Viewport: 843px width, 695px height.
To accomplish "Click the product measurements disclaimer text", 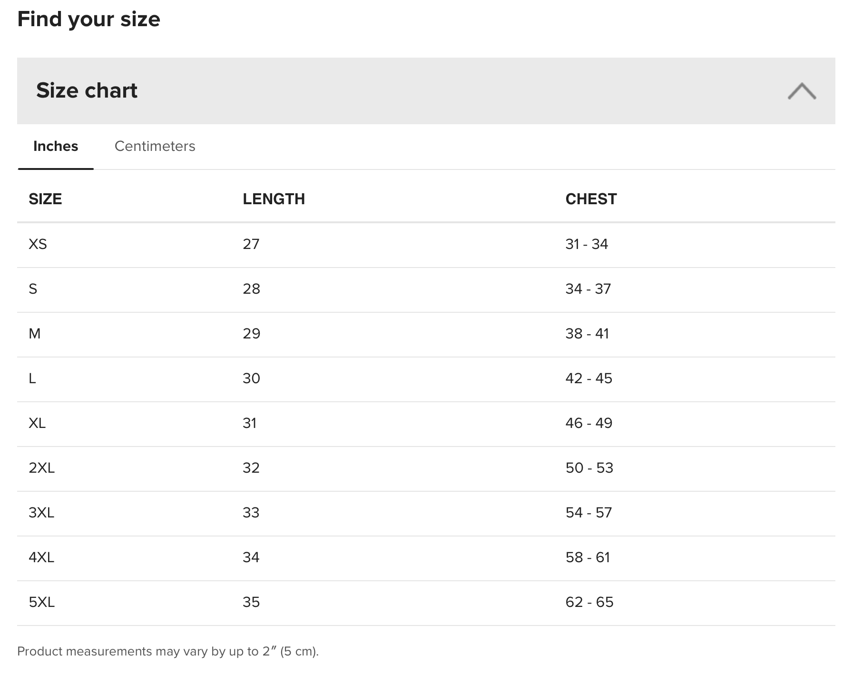I will pos(168,652).
